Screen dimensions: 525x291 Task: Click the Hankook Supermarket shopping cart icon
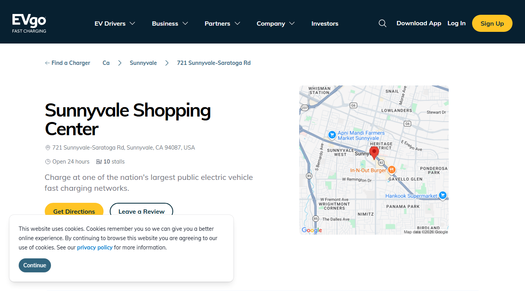(442, 195)
